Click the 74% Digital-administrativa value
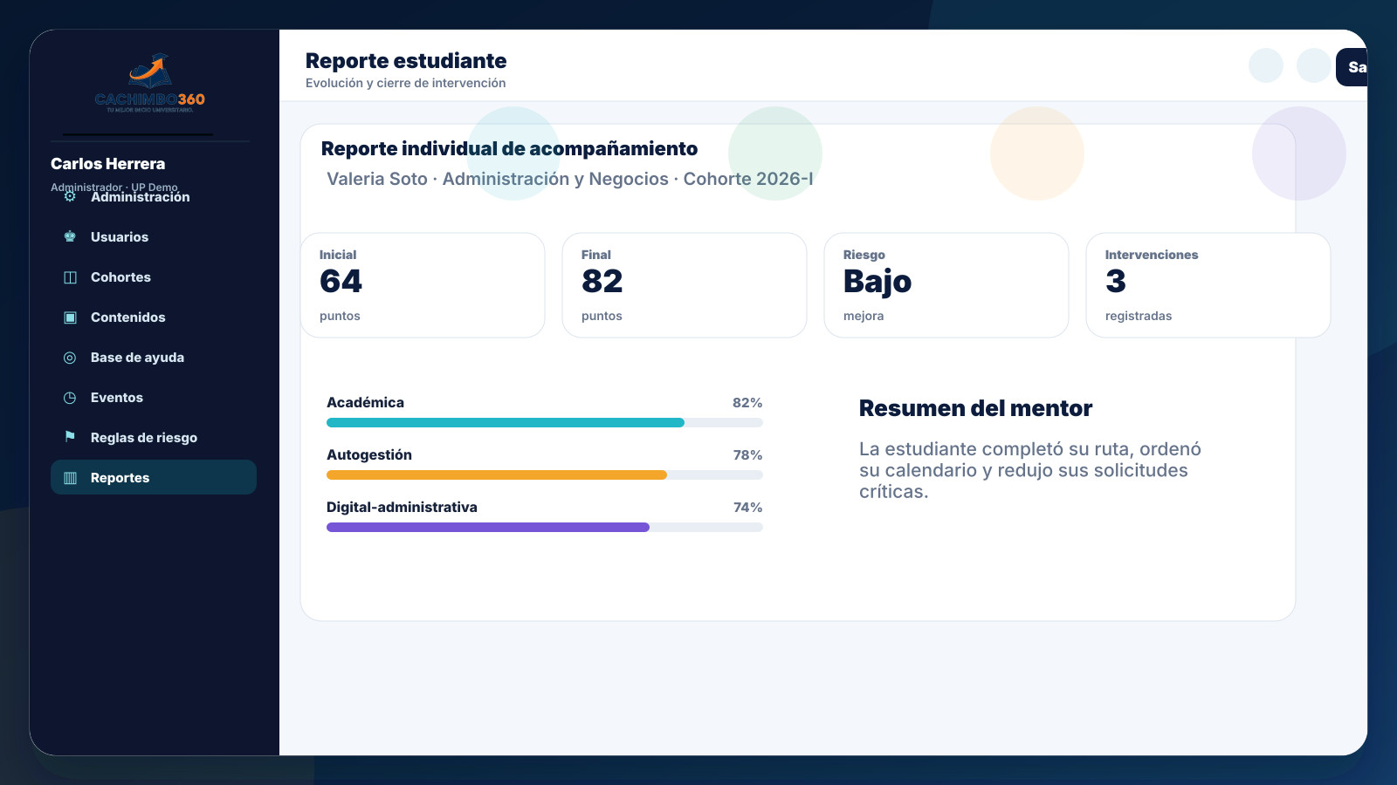This screenshot has width=1397, height=785. (747, 508)
